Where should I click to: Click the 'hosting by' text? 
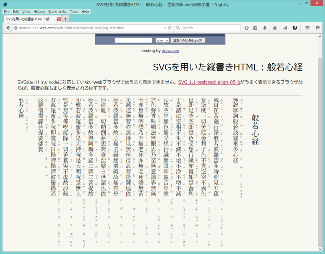coord(151,51)
